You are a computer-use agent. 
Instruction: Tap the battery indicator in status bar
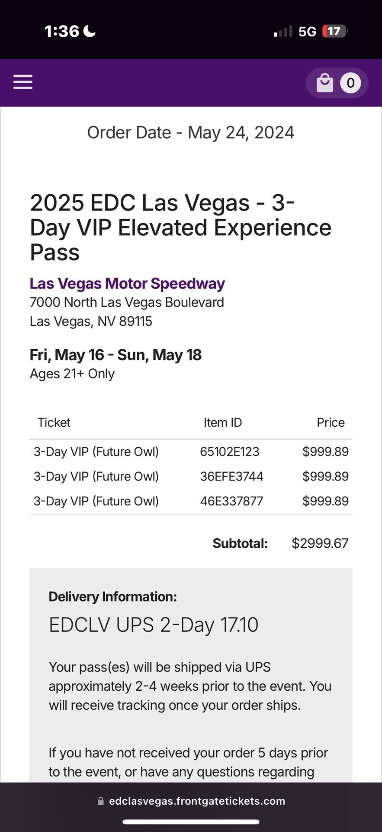(335, 31)
